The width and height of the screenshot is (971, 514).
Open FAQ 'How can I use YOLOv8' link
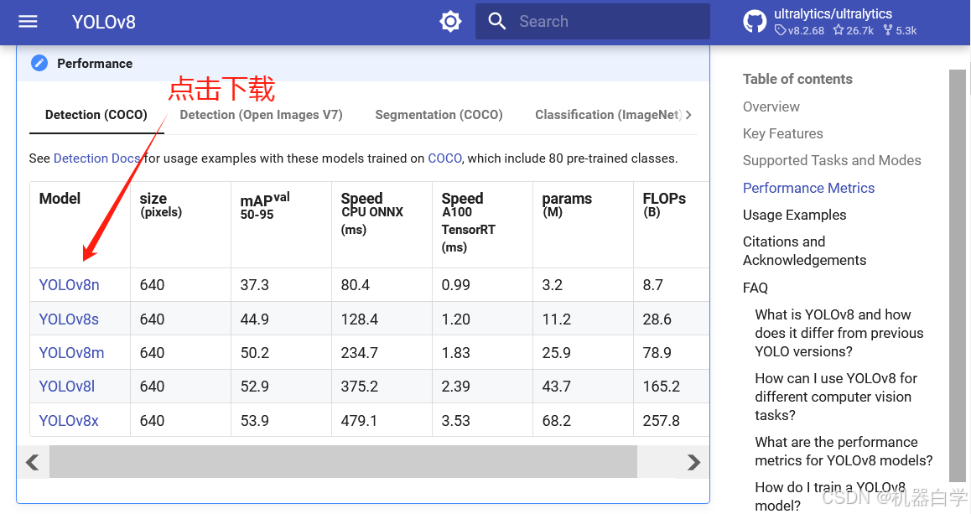[x=836, y=397]
